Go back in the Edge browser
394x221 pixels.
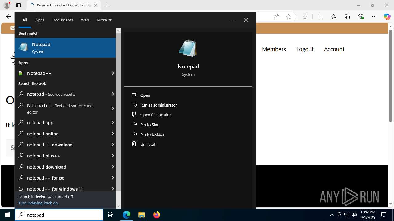[x=8, y=17]
